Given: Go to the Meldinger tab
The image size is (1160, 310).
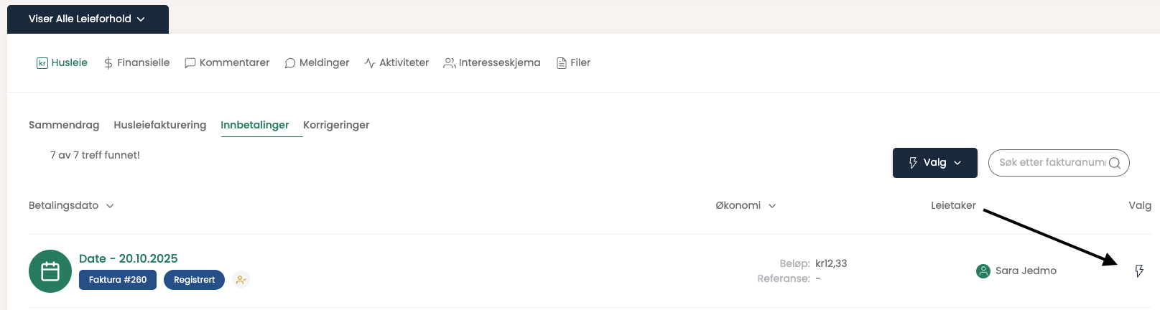Looking at the screenshot, I should tap(317, 62).
